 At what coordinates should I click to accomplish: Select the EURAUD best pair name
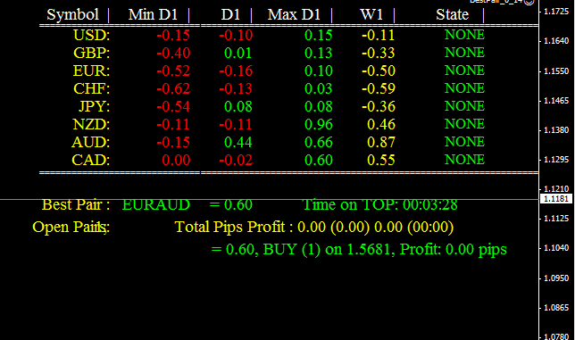pos(156,205)
